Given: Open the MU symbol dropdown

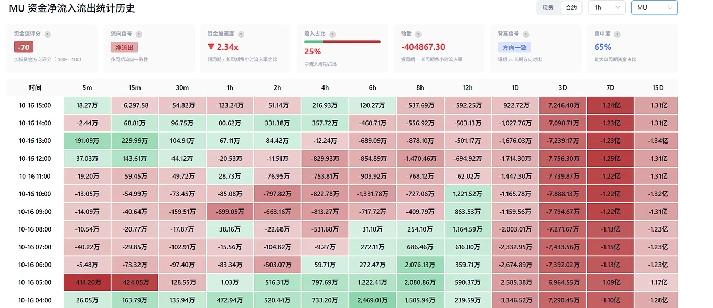Looking at the screenshot, I should [x=654, y=8].
